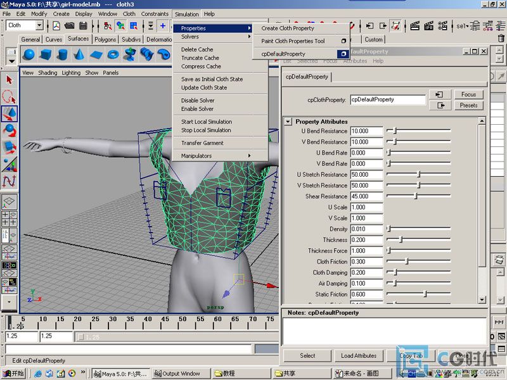Create a NURBS plane from the shelf
Screen dimensions: 507x380
coord(96,54)
